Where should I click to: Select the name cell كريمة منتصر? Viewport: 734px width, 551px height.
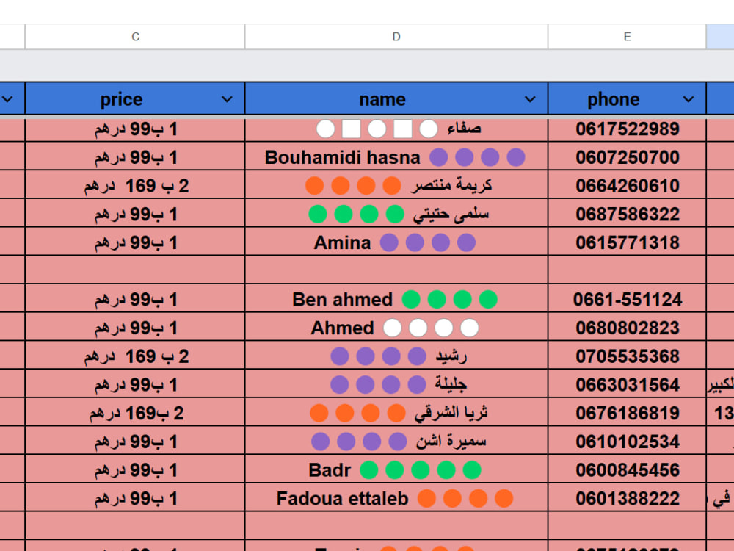396,186
